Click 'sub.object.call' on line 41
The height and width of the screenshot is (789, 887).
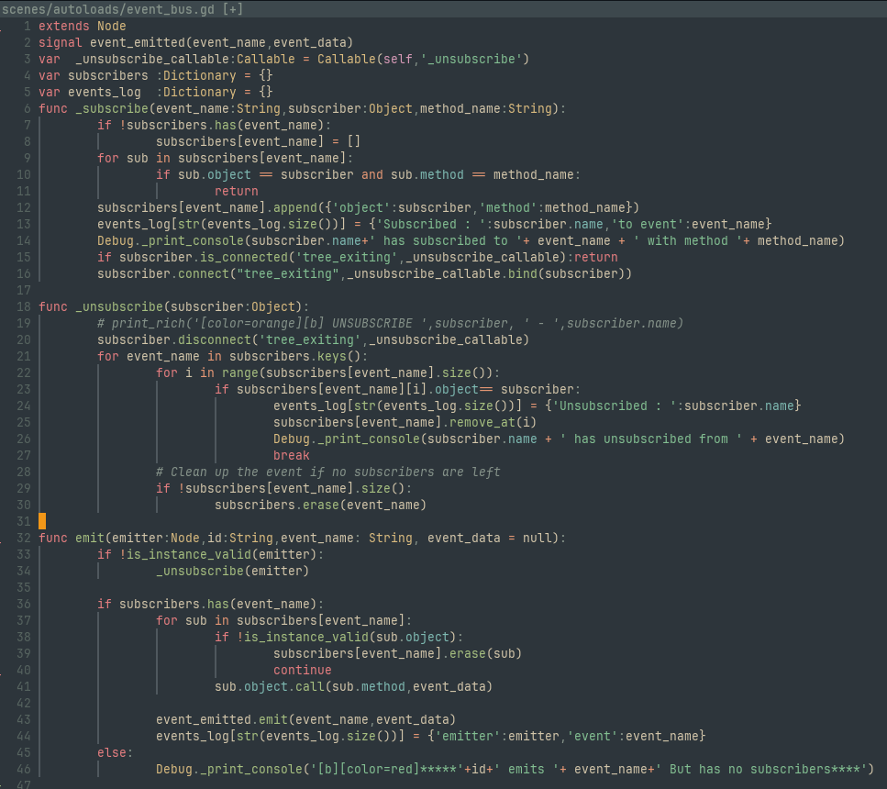pyautogui.click(x=270, y=686)
